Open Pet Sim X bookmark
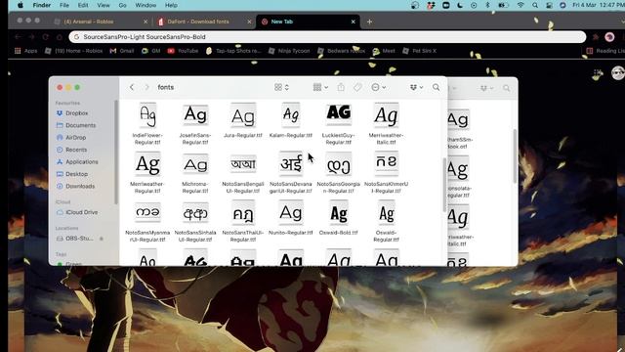 (x=419, y=51)
